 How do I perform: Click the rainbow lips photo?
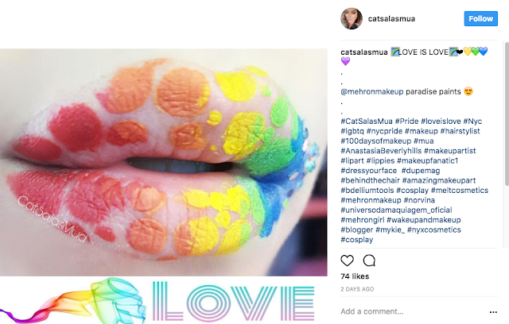click(x=164, y=162)
